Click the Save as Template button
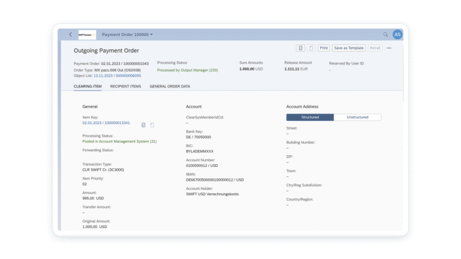The height and width of the screenshot is (259, 461). tap(348, 48)
